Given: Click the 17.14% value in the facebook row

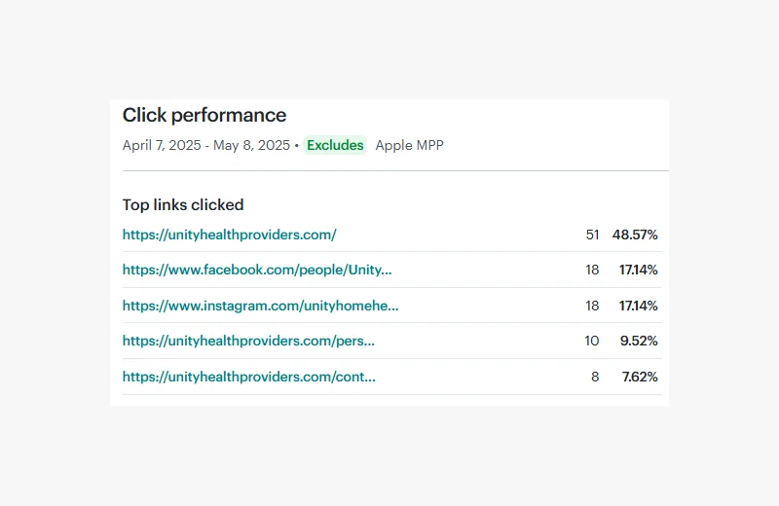Looking at the screenshot, I should [639, 270].
